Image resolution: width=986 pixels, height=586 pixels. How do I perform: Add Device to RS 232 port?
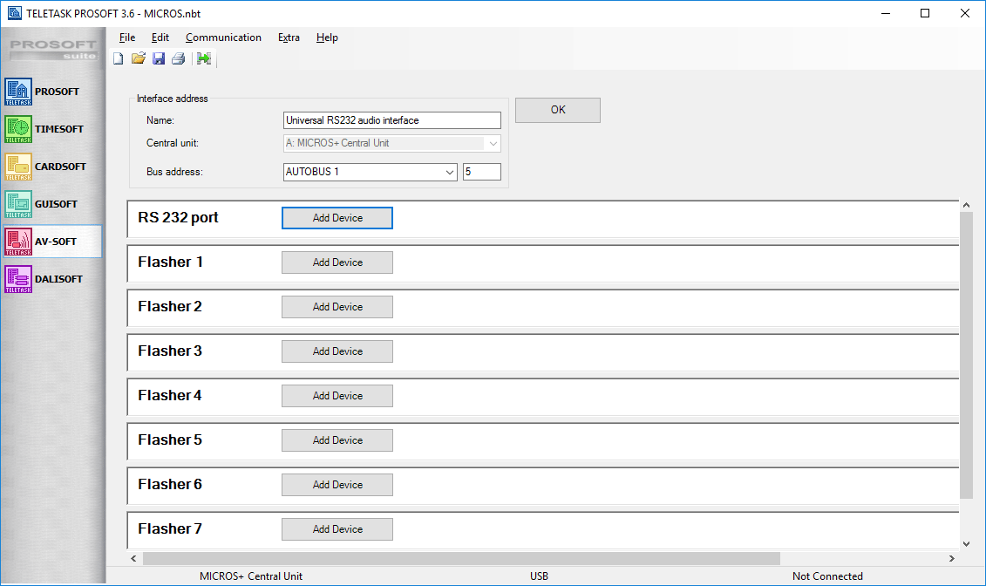click(337, 218)
